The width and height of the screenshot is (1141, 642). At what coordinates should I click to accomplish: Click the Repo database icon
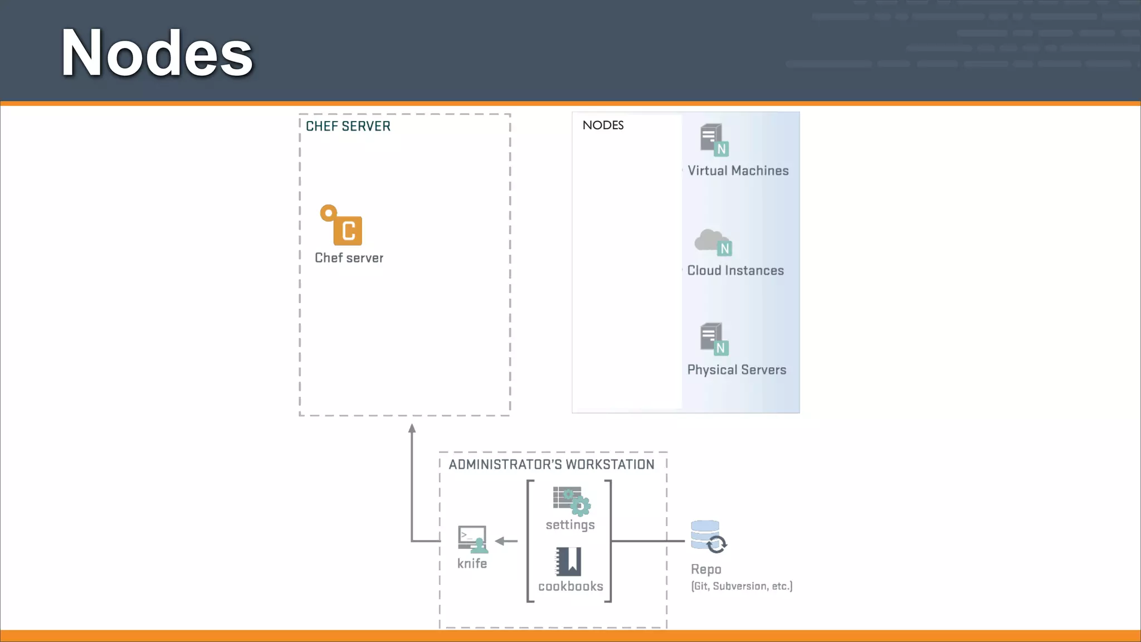coord(709,537)
